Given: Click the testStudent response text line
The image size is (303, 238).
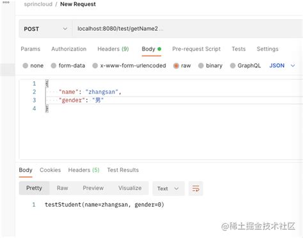Looking at the screenshot, I should click(104, 205).
